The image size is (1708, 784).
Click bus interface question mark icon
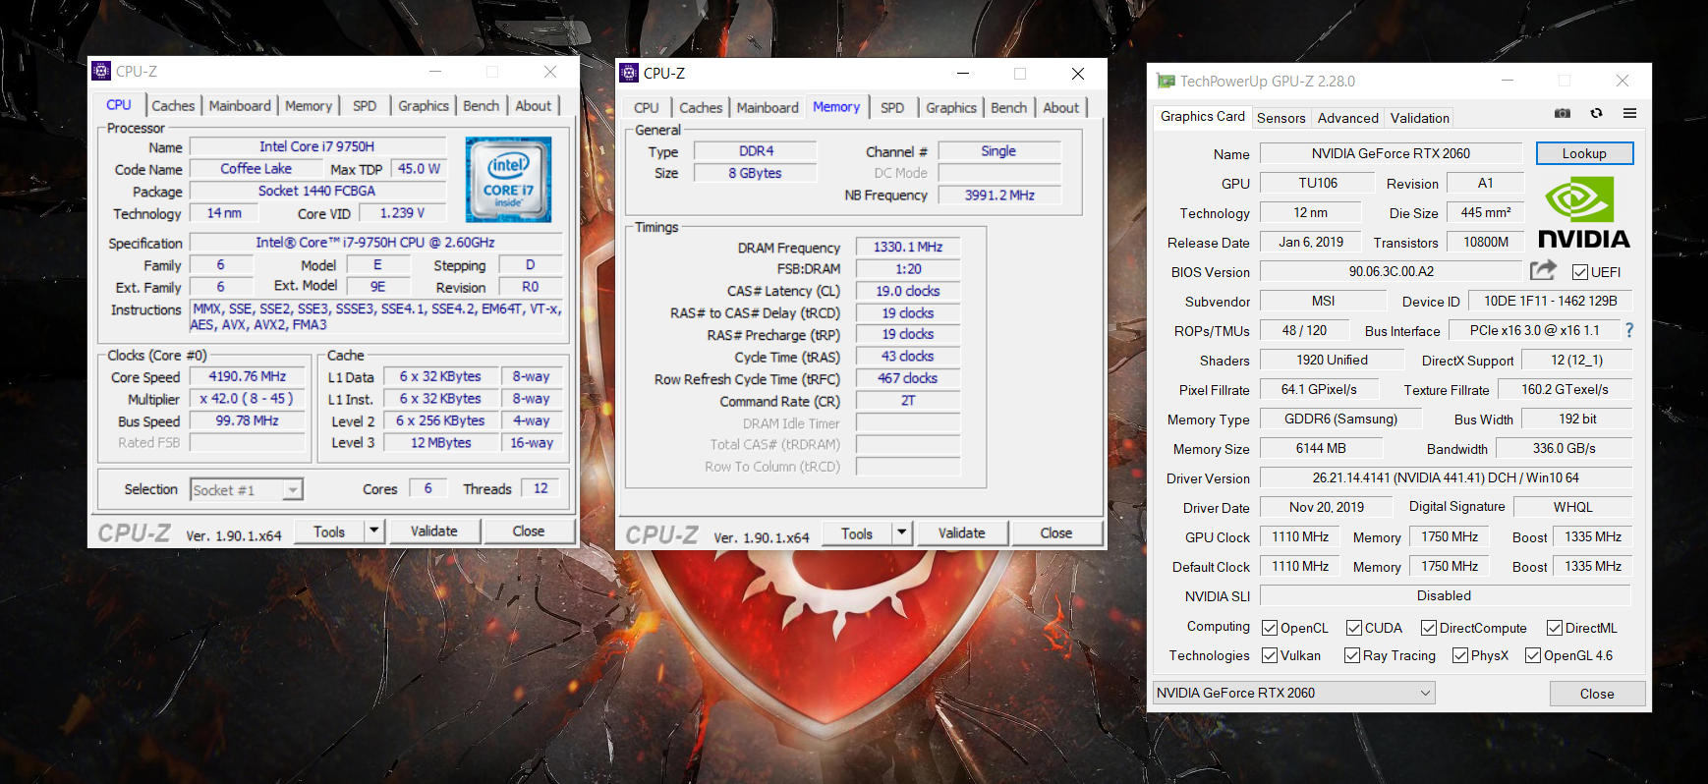pyautogui.click(x=1629, y=330)
